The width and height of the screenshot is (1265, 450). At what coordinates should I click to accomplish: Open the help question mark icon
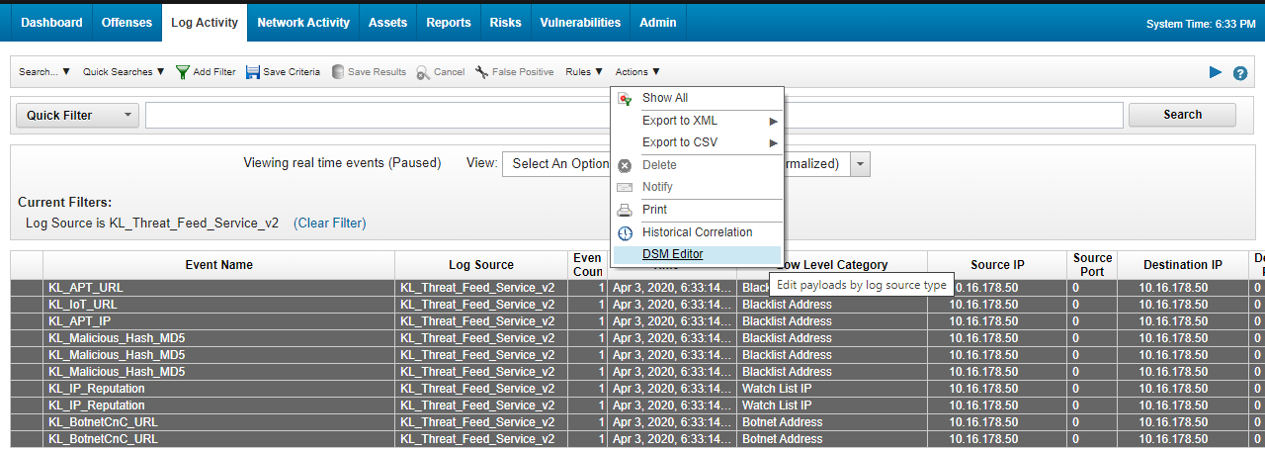pyautogui.click(x=1240, y=73)
